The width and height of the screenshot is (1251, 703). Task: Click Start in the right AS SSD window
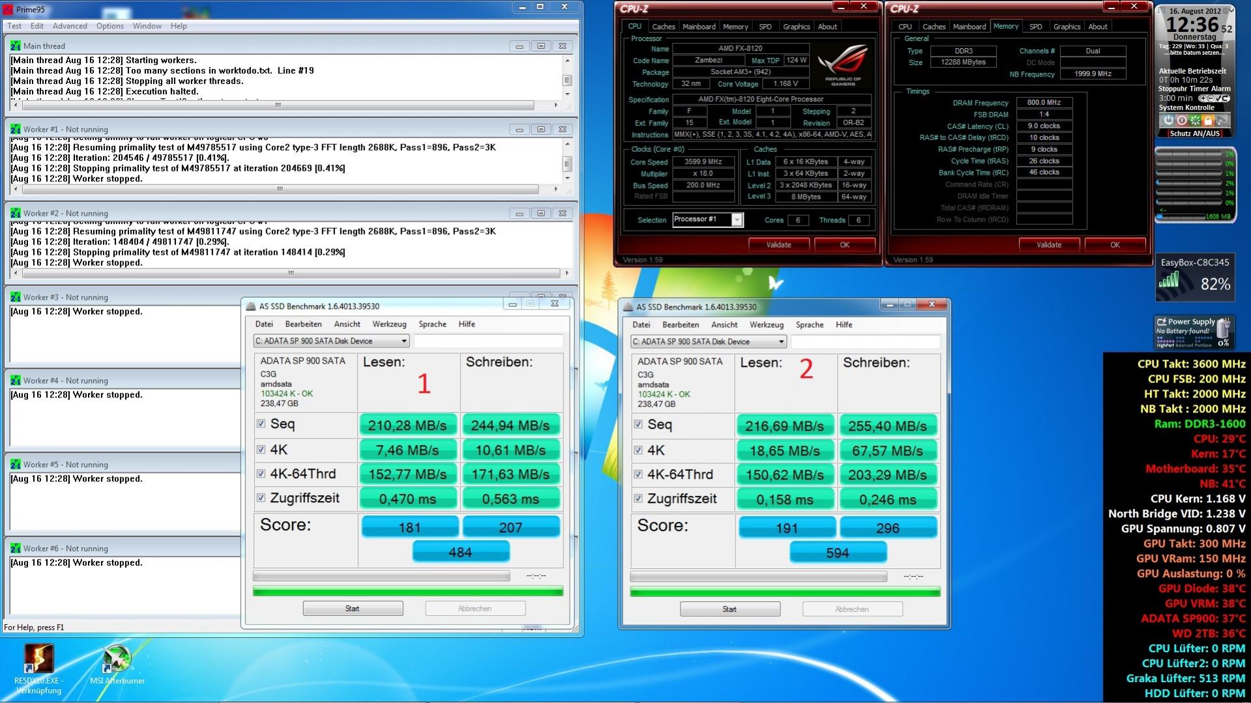point(730,609)
